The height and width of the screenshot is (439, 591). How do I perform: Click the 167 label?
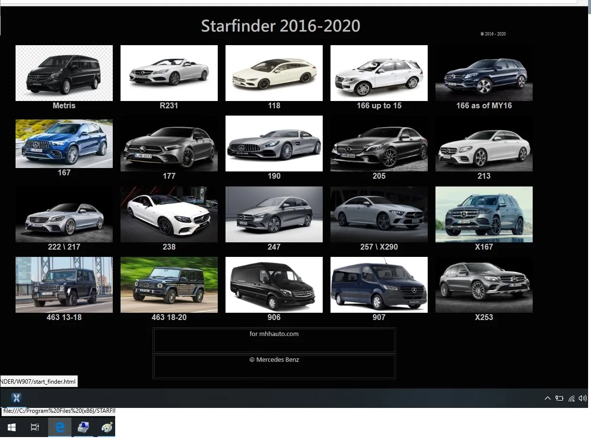coord(64,172)
